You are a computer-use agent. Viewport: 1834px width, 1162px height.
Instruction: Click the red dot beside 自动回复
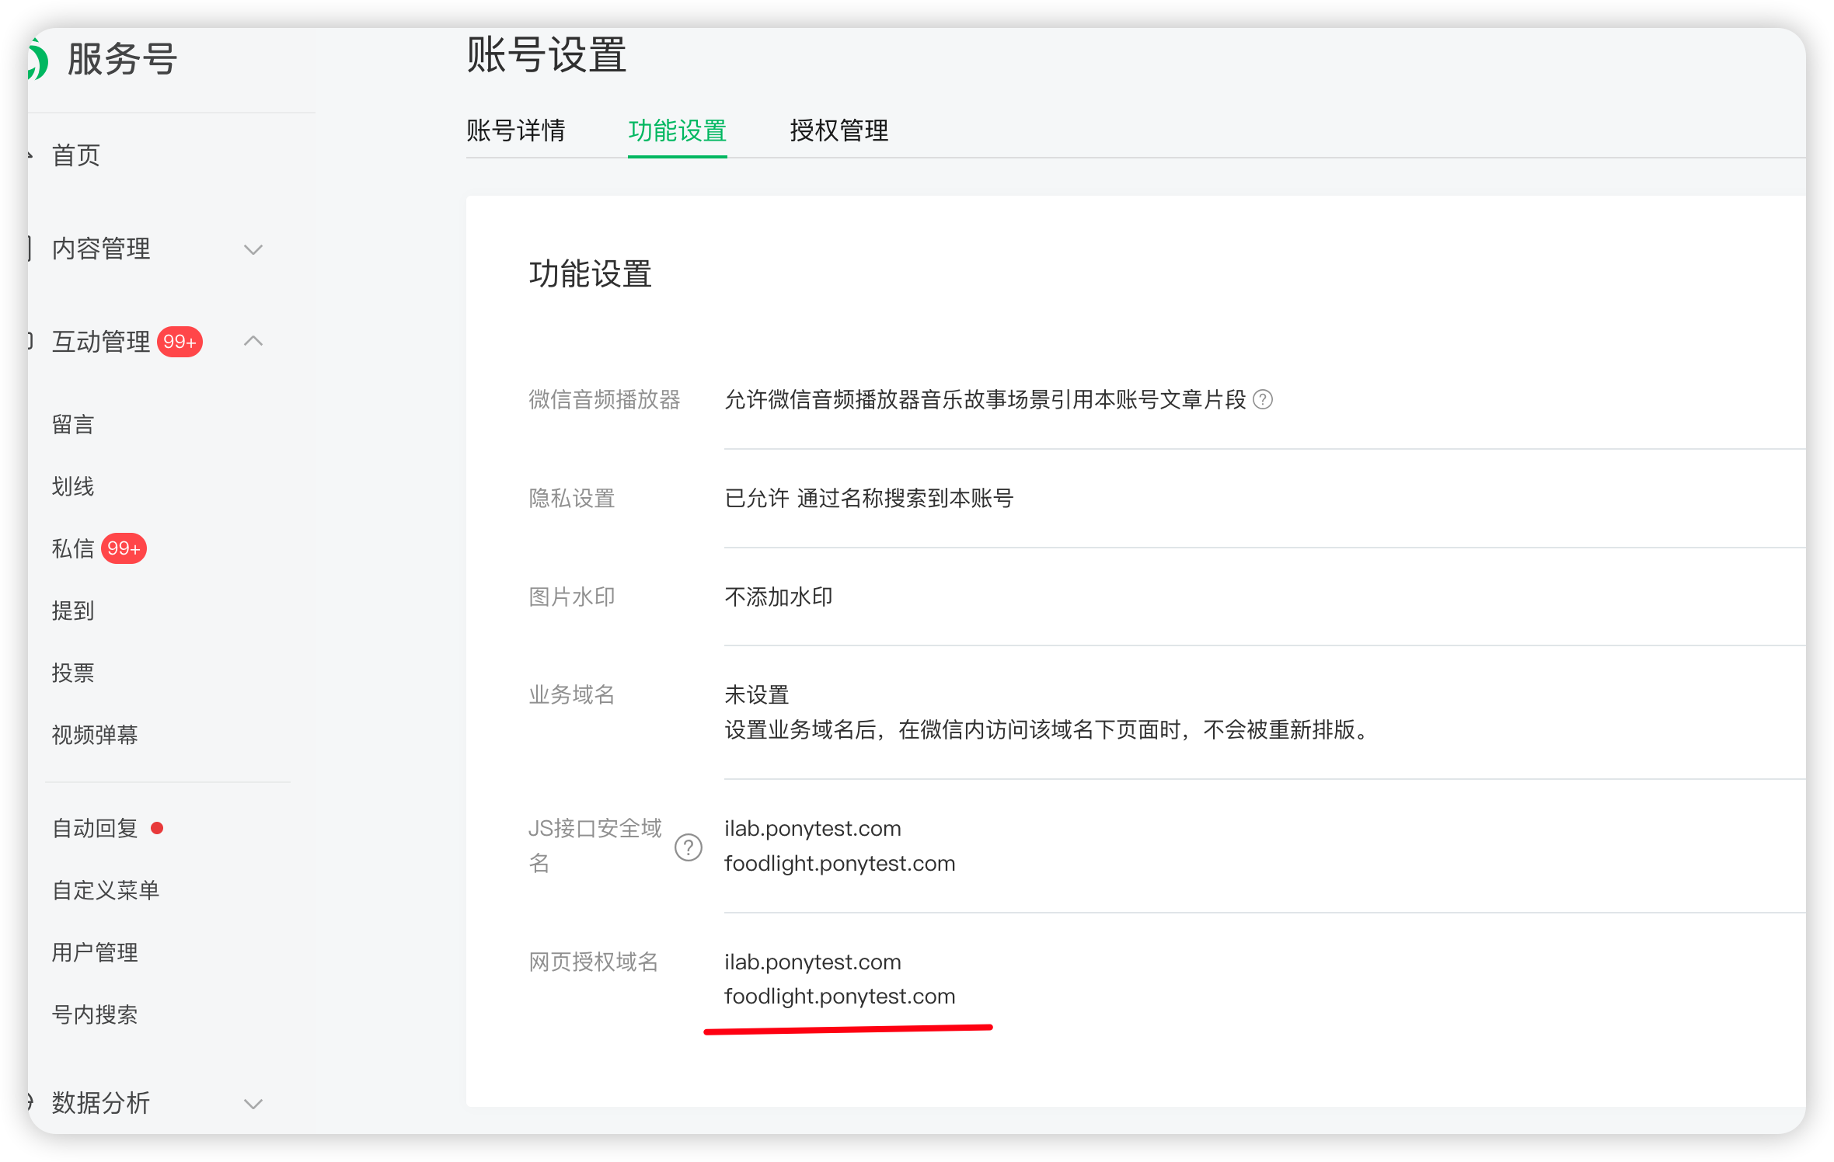(x=157, y=828)
